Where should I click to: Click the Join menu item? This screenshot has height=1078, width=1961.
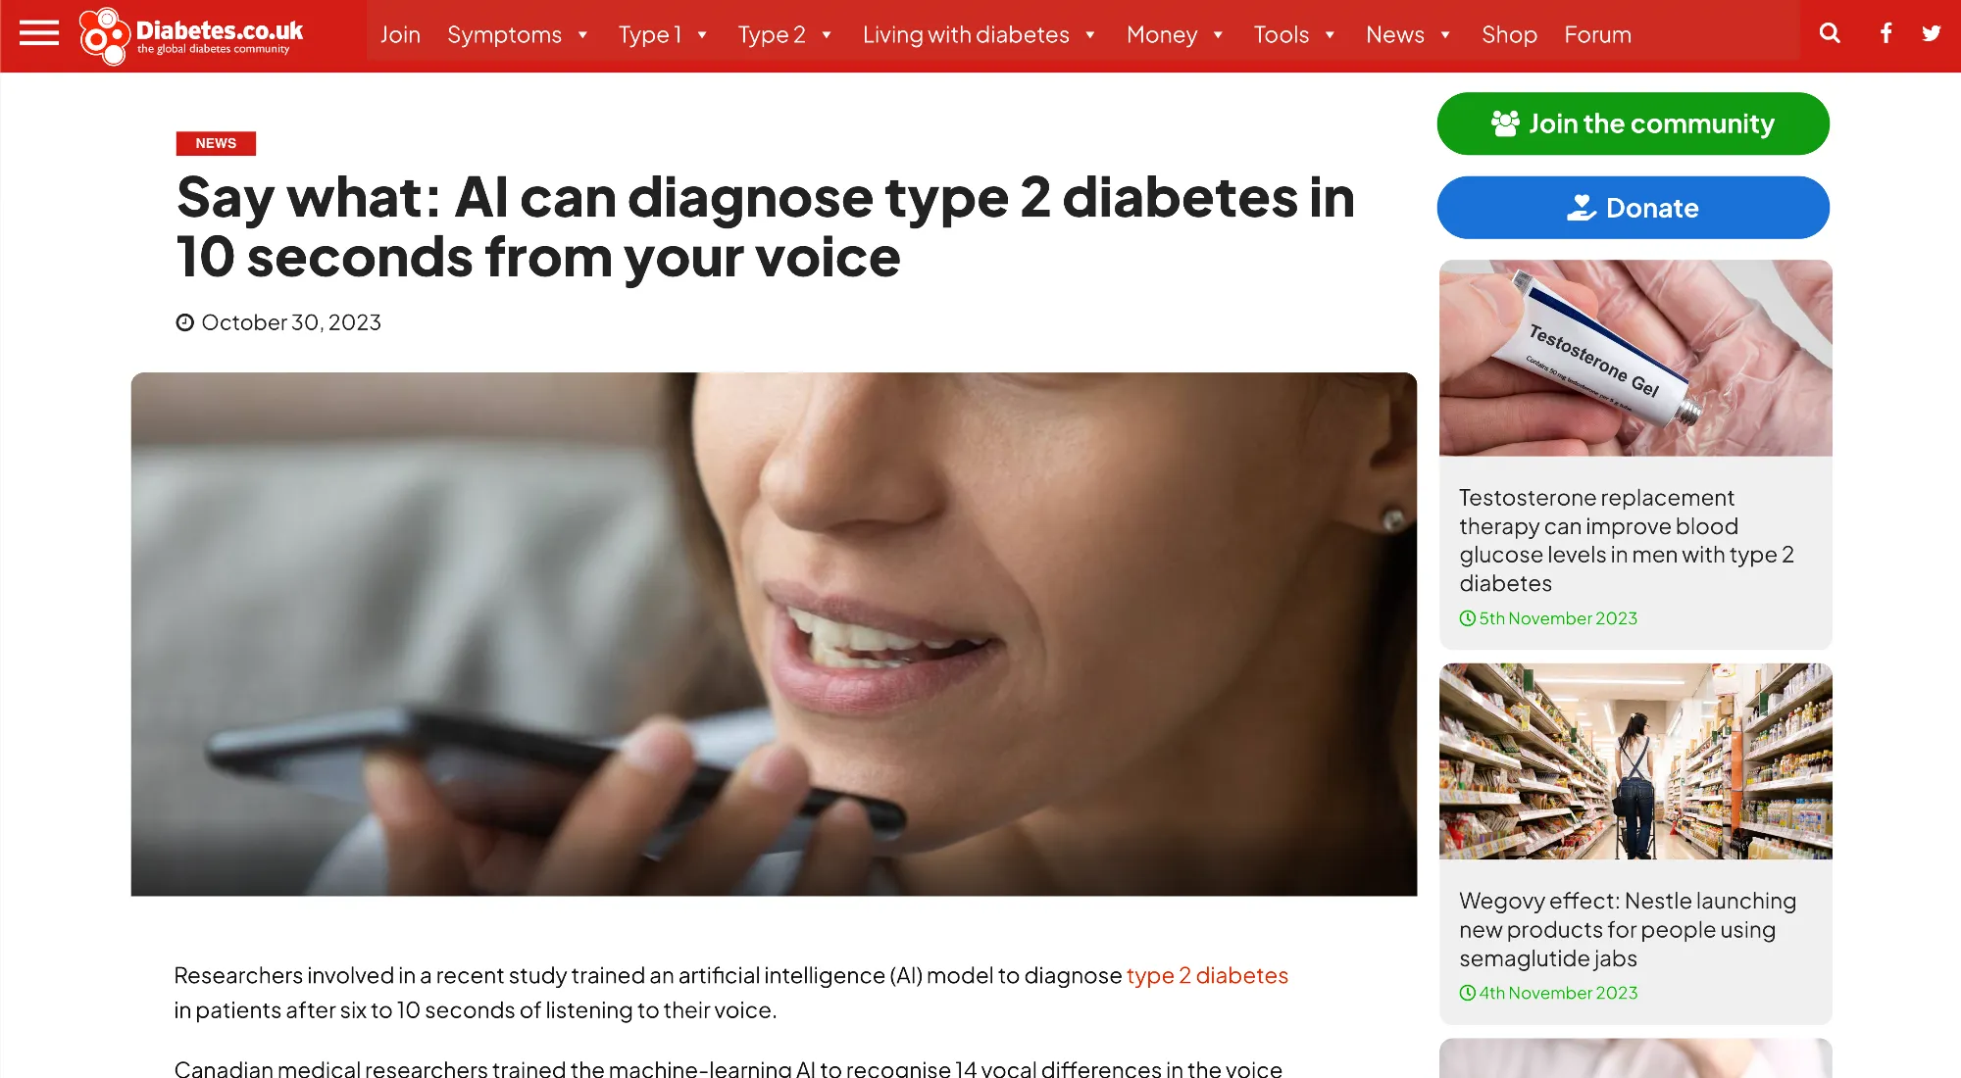(x=400, y=35)
